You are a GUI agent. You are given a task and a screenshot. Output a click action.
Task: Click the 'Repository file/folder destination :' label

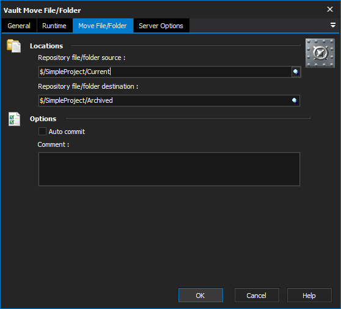click(88, 86)
